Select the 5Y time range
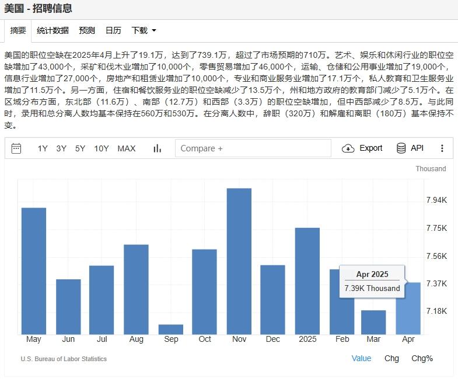The width and height of the screenshot is (458, 381). 80,148
